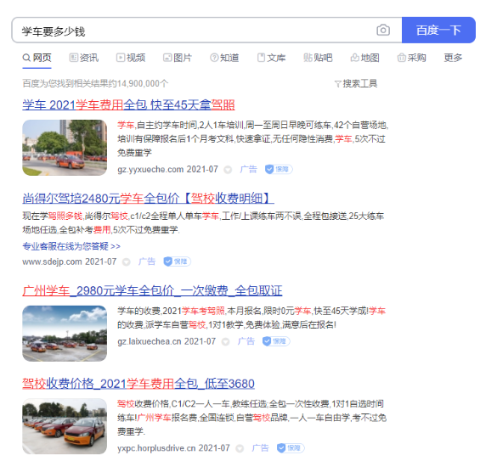480x461 pixels.
Task: Click the camera image-search icon
Action: point(383,30)
